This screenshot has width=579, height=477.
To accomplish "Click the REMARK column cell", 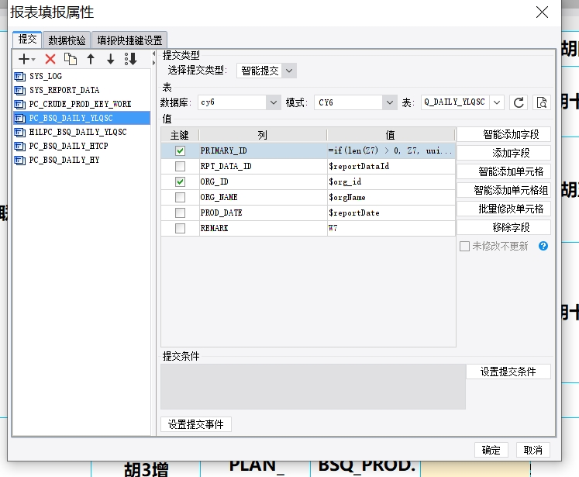I will (263, 228).
